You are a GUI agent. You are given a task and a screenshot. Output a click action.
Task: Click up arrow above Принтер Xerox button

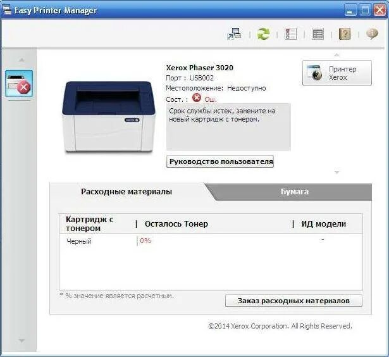click(x=337, y=55)
